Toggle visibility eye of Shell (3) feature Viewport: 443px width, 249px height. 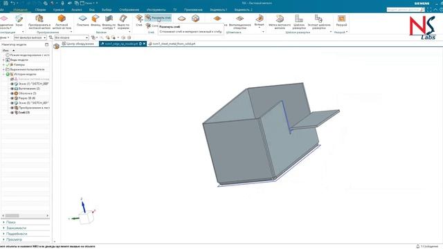click(12, 93)
